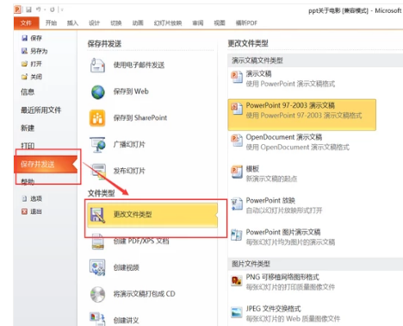Click text 每张幻灯片的打印质量图像文件
Viewport: 403px width, 326px height.
pos(290,287)
